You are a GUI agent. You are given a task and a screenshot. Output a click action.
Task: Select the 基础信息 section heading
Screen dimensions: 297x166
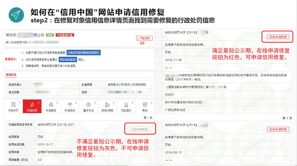click(11, 75)
